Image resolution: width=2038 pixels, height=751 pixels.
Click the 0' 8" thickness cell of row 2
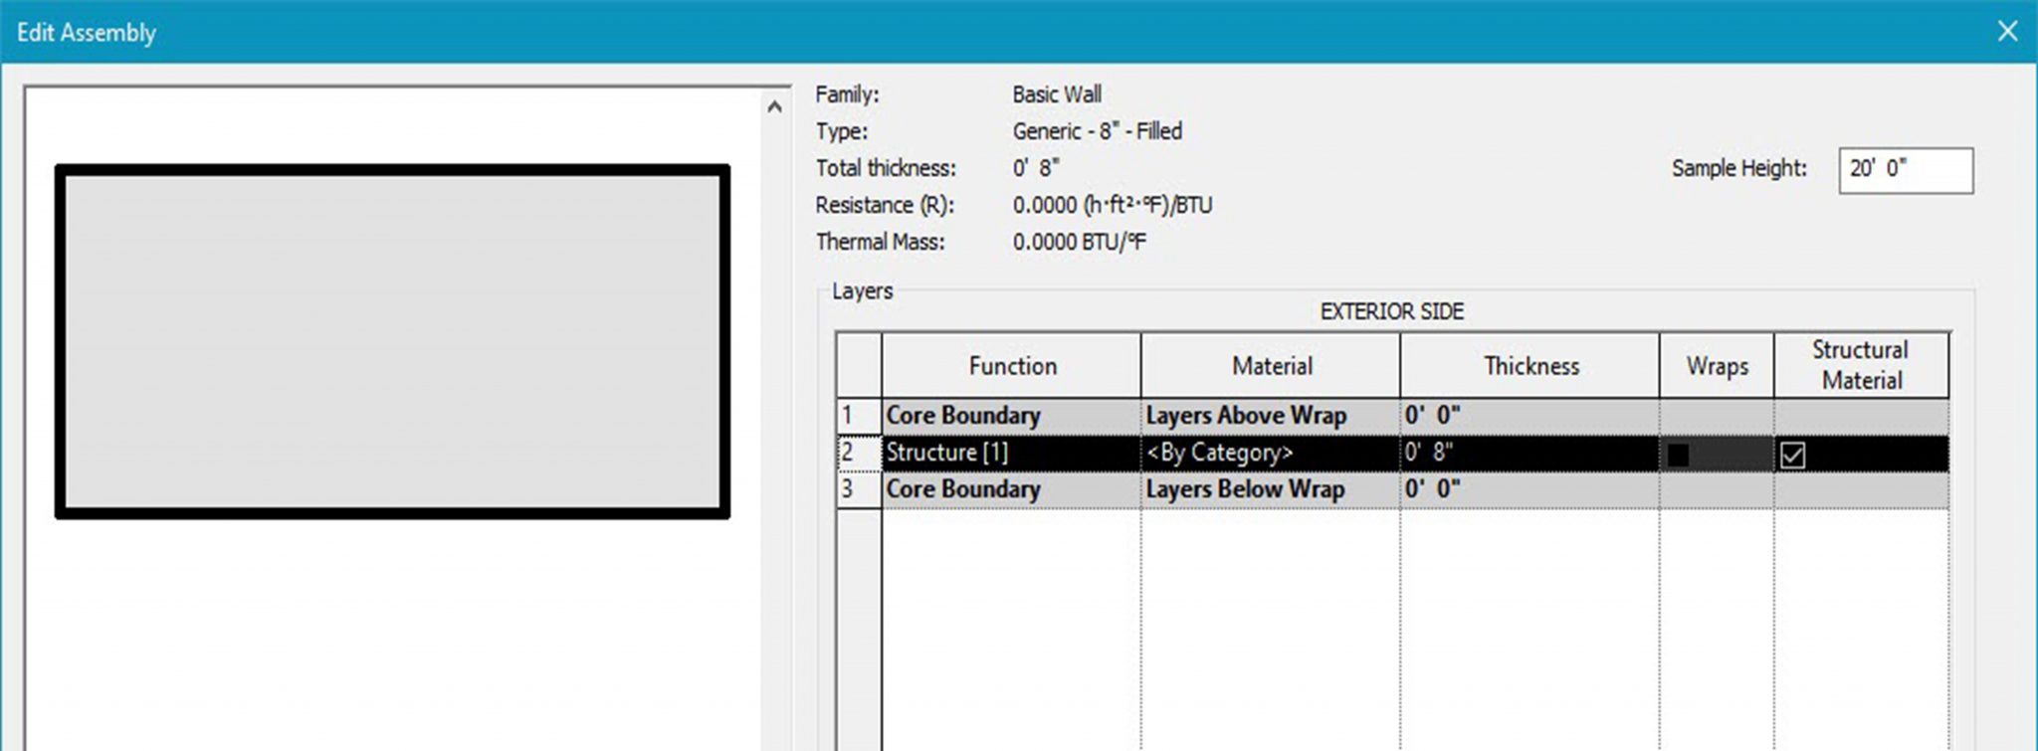[1529, 453]
